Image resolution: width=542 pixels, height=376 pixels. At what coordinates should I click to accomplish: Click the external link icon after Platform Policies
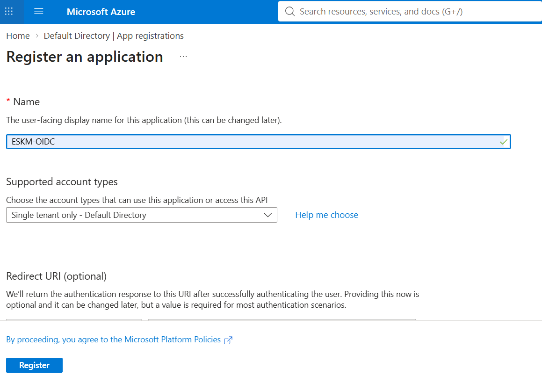click(228, 340)
